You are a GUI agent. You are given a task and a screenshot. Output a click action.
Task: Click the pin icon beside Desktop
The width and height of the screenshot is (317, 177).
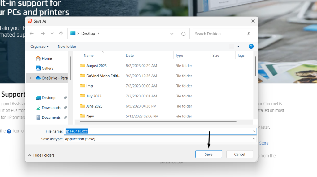[x=66, y=98]
